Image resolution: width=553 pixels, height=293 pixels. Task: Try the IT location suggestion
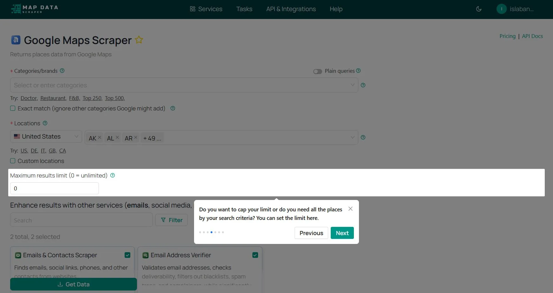coord(43,151)
